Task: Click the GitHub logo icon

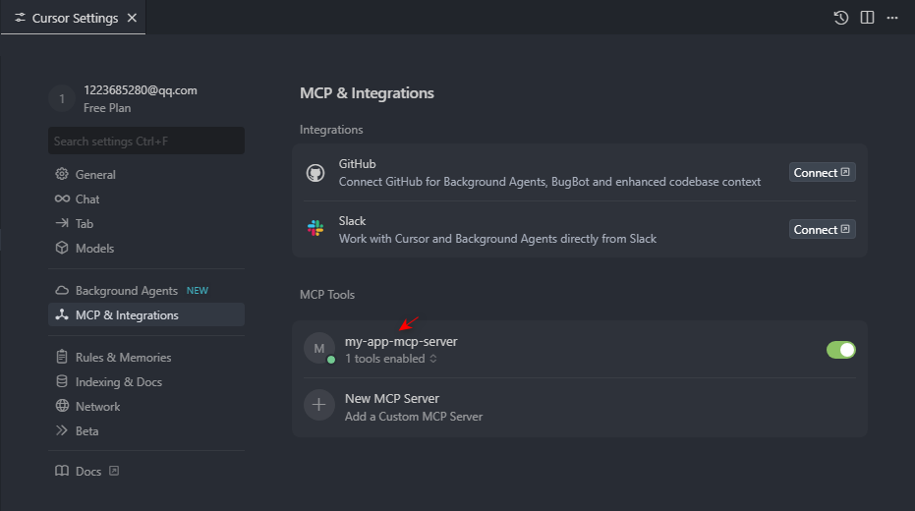Action: [315, 173]
